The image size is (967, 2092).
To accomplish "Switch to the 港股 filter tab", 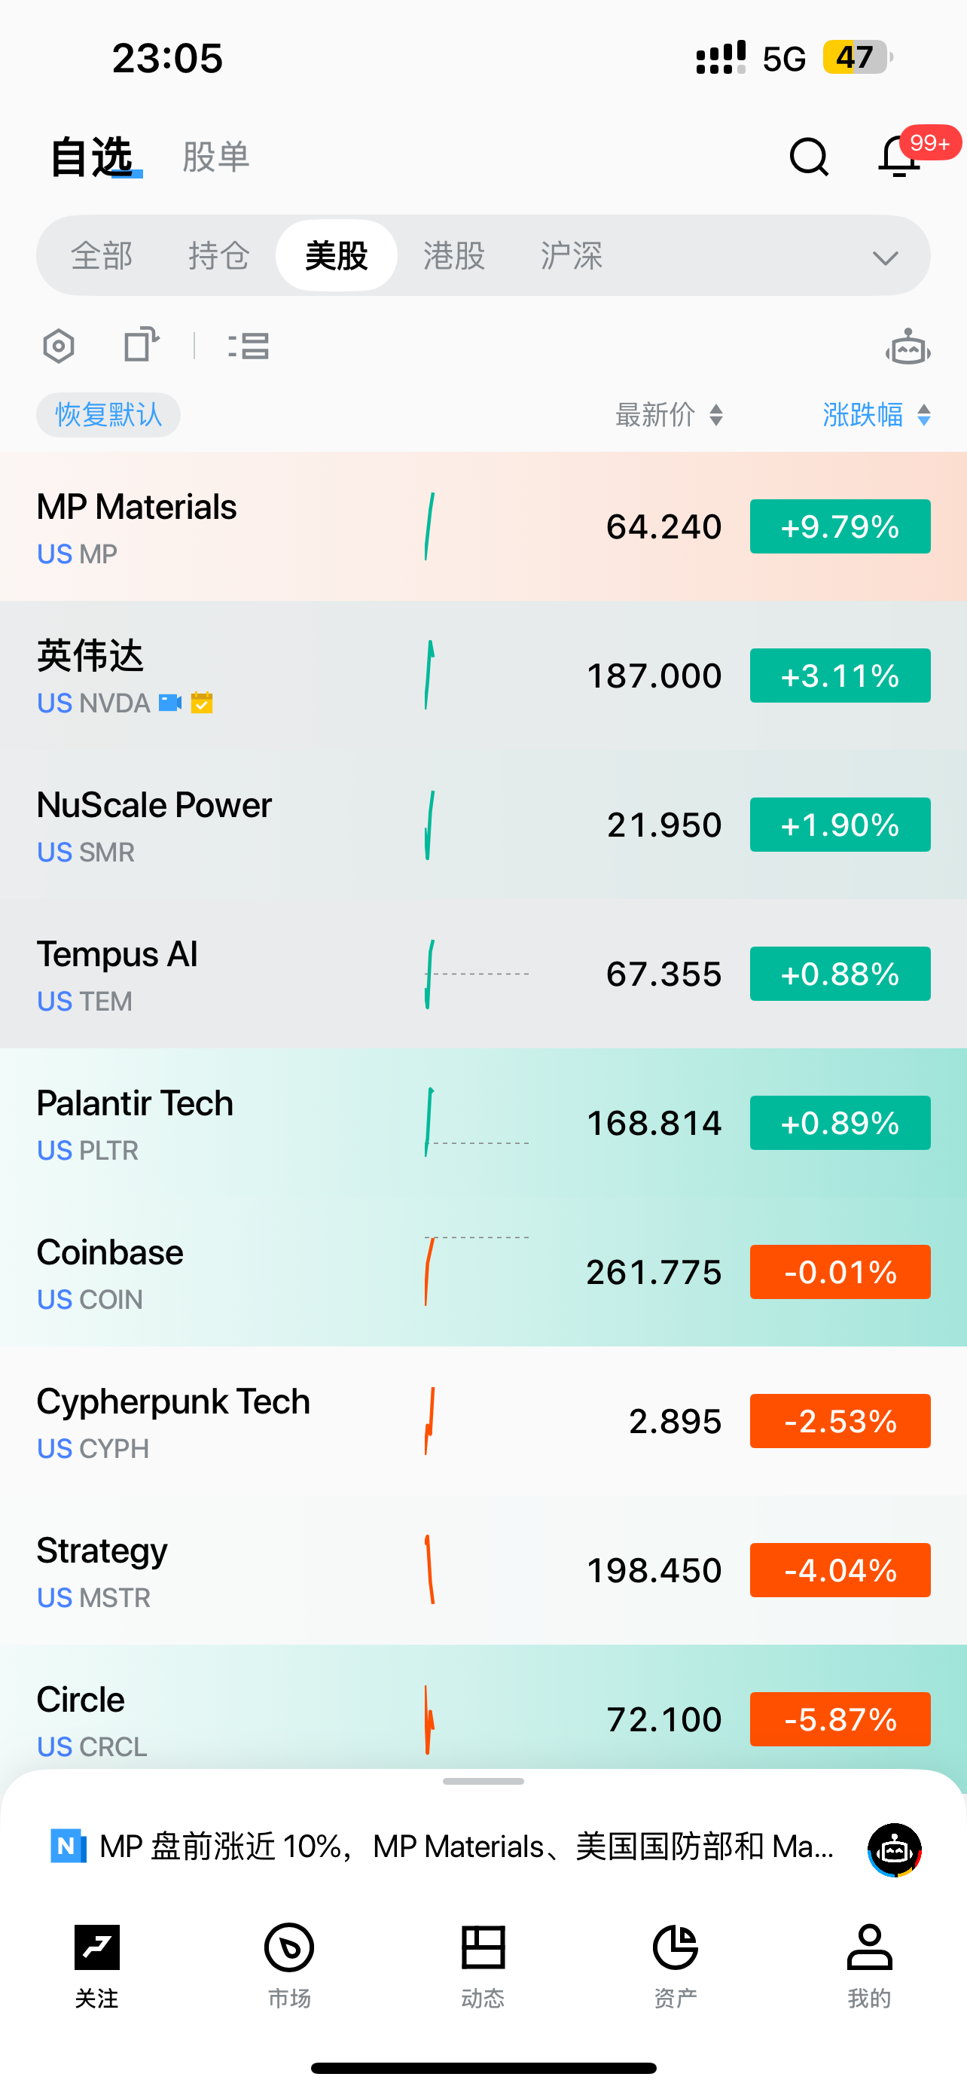I will (x=454, y=256).
